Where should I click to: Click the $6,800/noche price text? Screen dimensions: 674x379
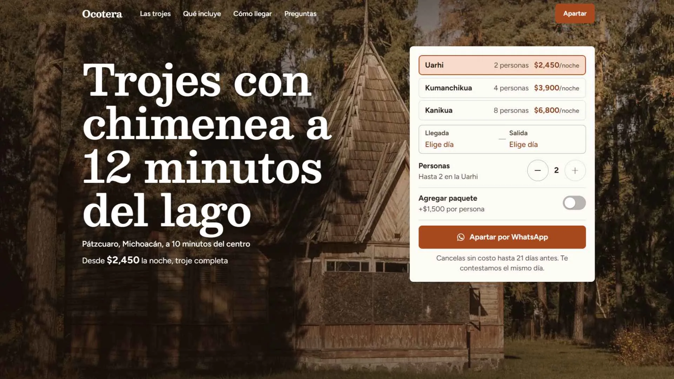click(556, 110)
